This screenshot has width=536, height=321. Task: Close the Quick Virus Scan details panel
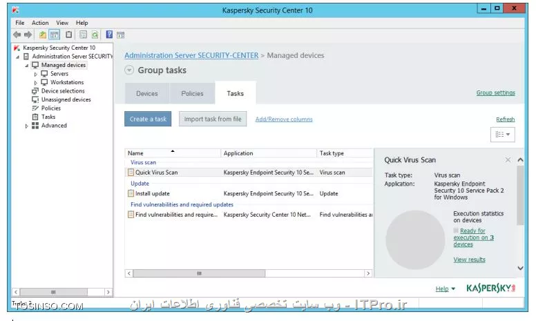pyautogui.click(x=508, y=160)
